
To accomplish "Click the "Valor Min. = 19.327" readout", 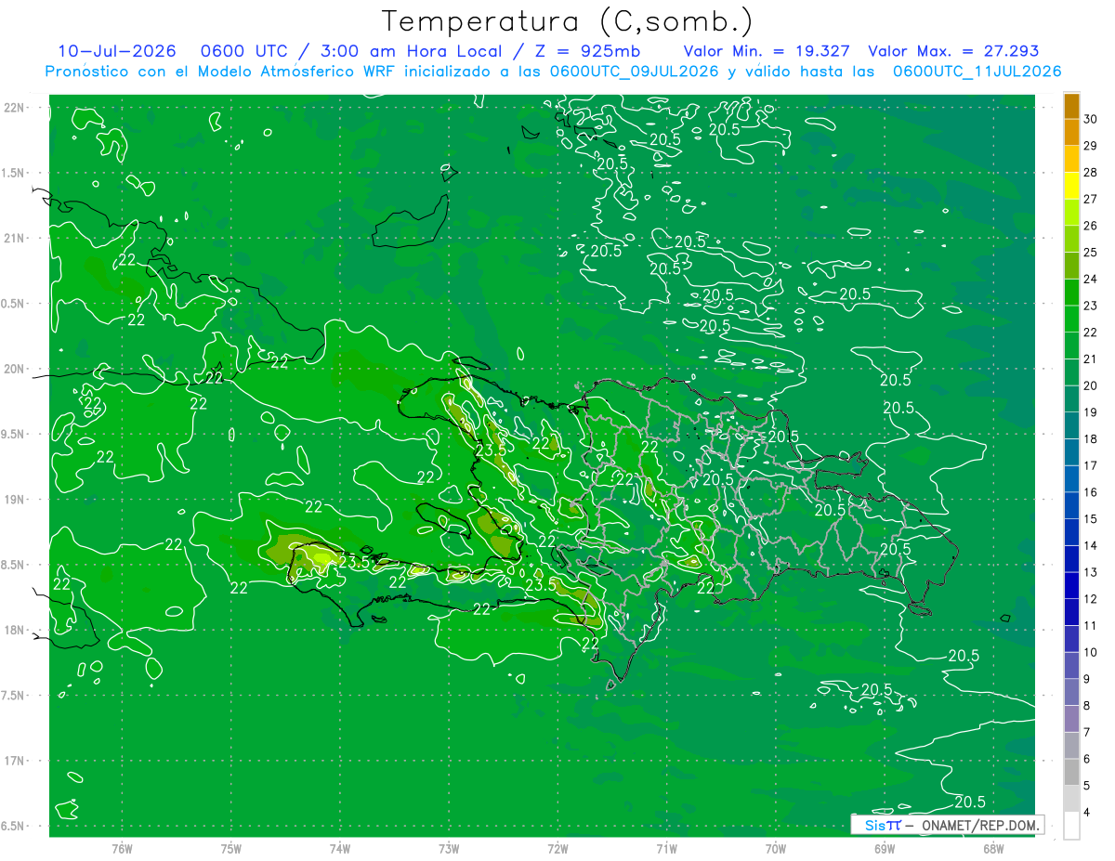I will pyautogui.click(x=767, y=51).
